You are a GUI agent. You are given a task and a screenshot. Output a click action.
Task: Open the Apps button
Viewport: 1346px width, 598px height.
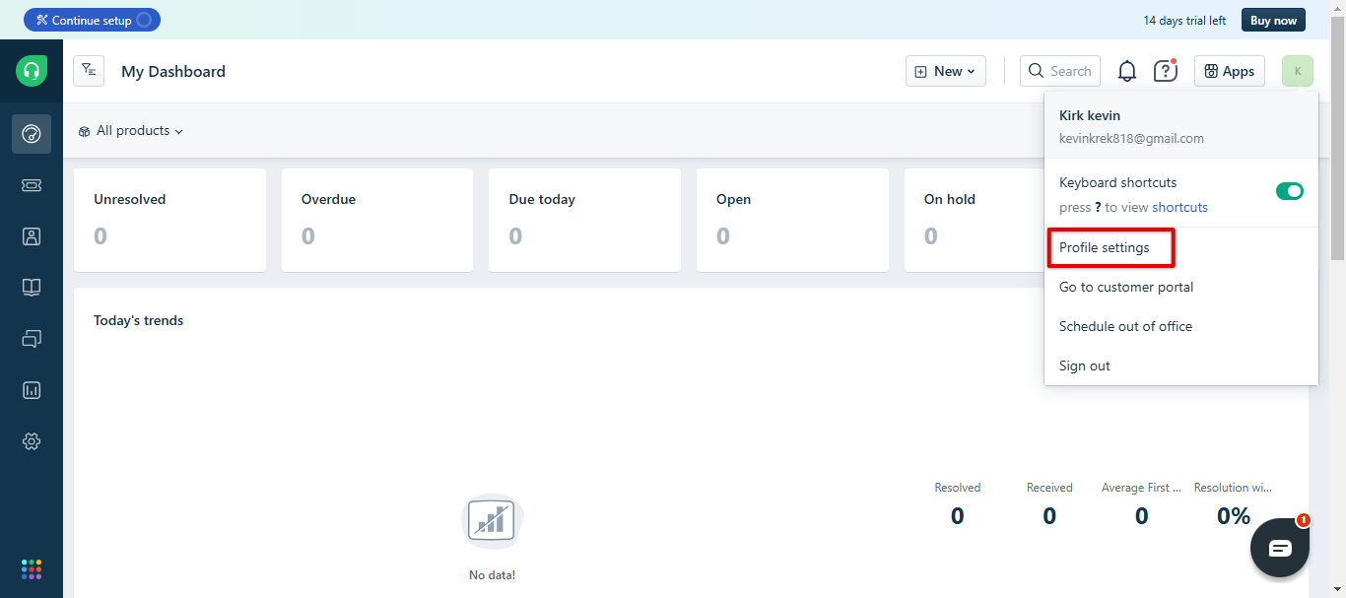point(1230,71)
